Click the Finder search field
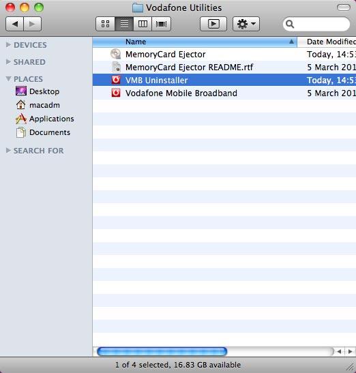 tap(316, 24)
